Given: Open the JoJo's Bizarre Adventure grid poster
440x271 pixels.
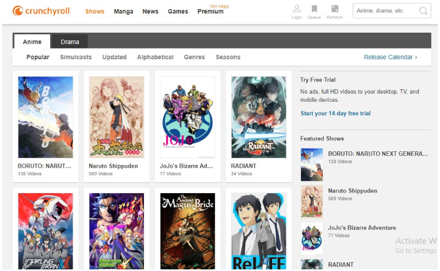Looking at the screenshot, I should (x=188, y=117).
